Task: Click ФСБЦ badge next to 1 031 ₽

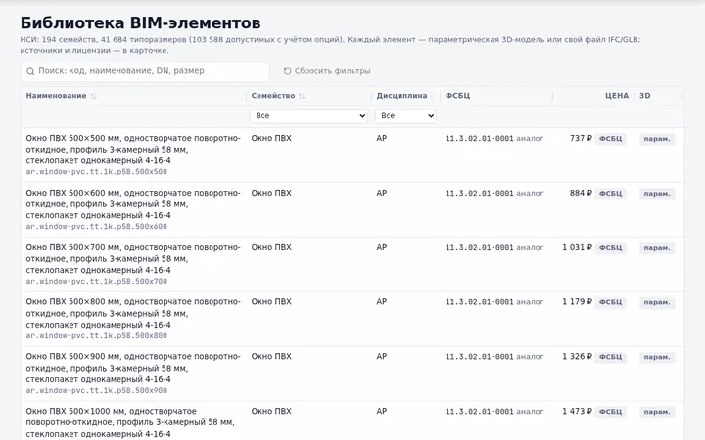Action: (610, 248)
